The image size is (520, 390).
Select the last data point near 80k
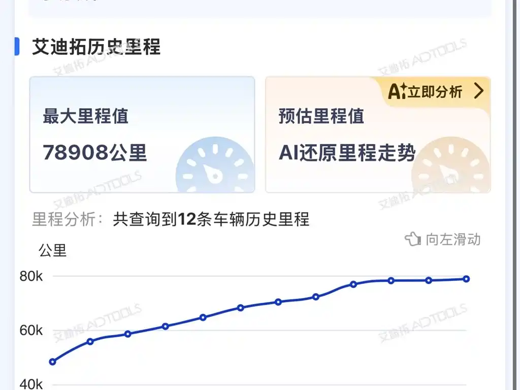[x=466, y=279]
